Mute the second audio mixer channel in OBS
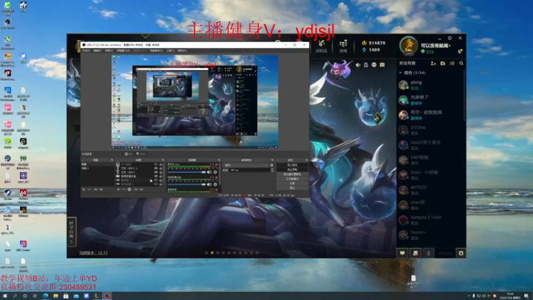Viewport: 533px width, 300px height. [209, 185]
